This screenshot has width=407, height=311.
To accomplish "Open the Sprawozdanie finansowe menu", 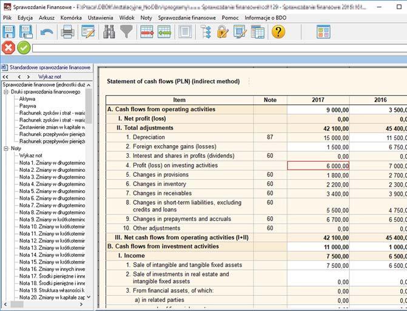I will [187, 18].
